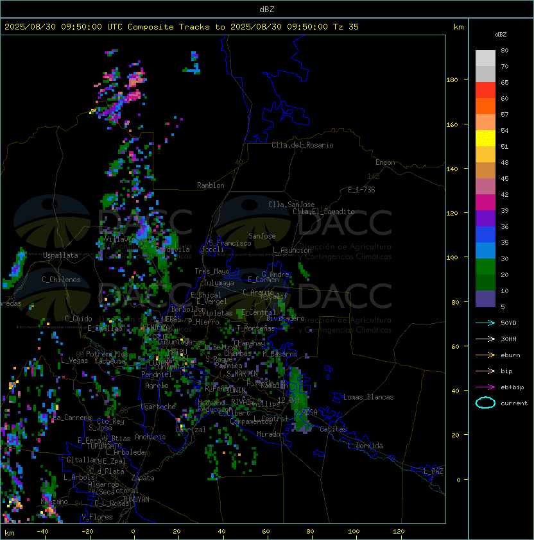Click the 'Manzano' map label
This screenshot has height=540, width=534.
pyautogui.click(x=54, y=502)
